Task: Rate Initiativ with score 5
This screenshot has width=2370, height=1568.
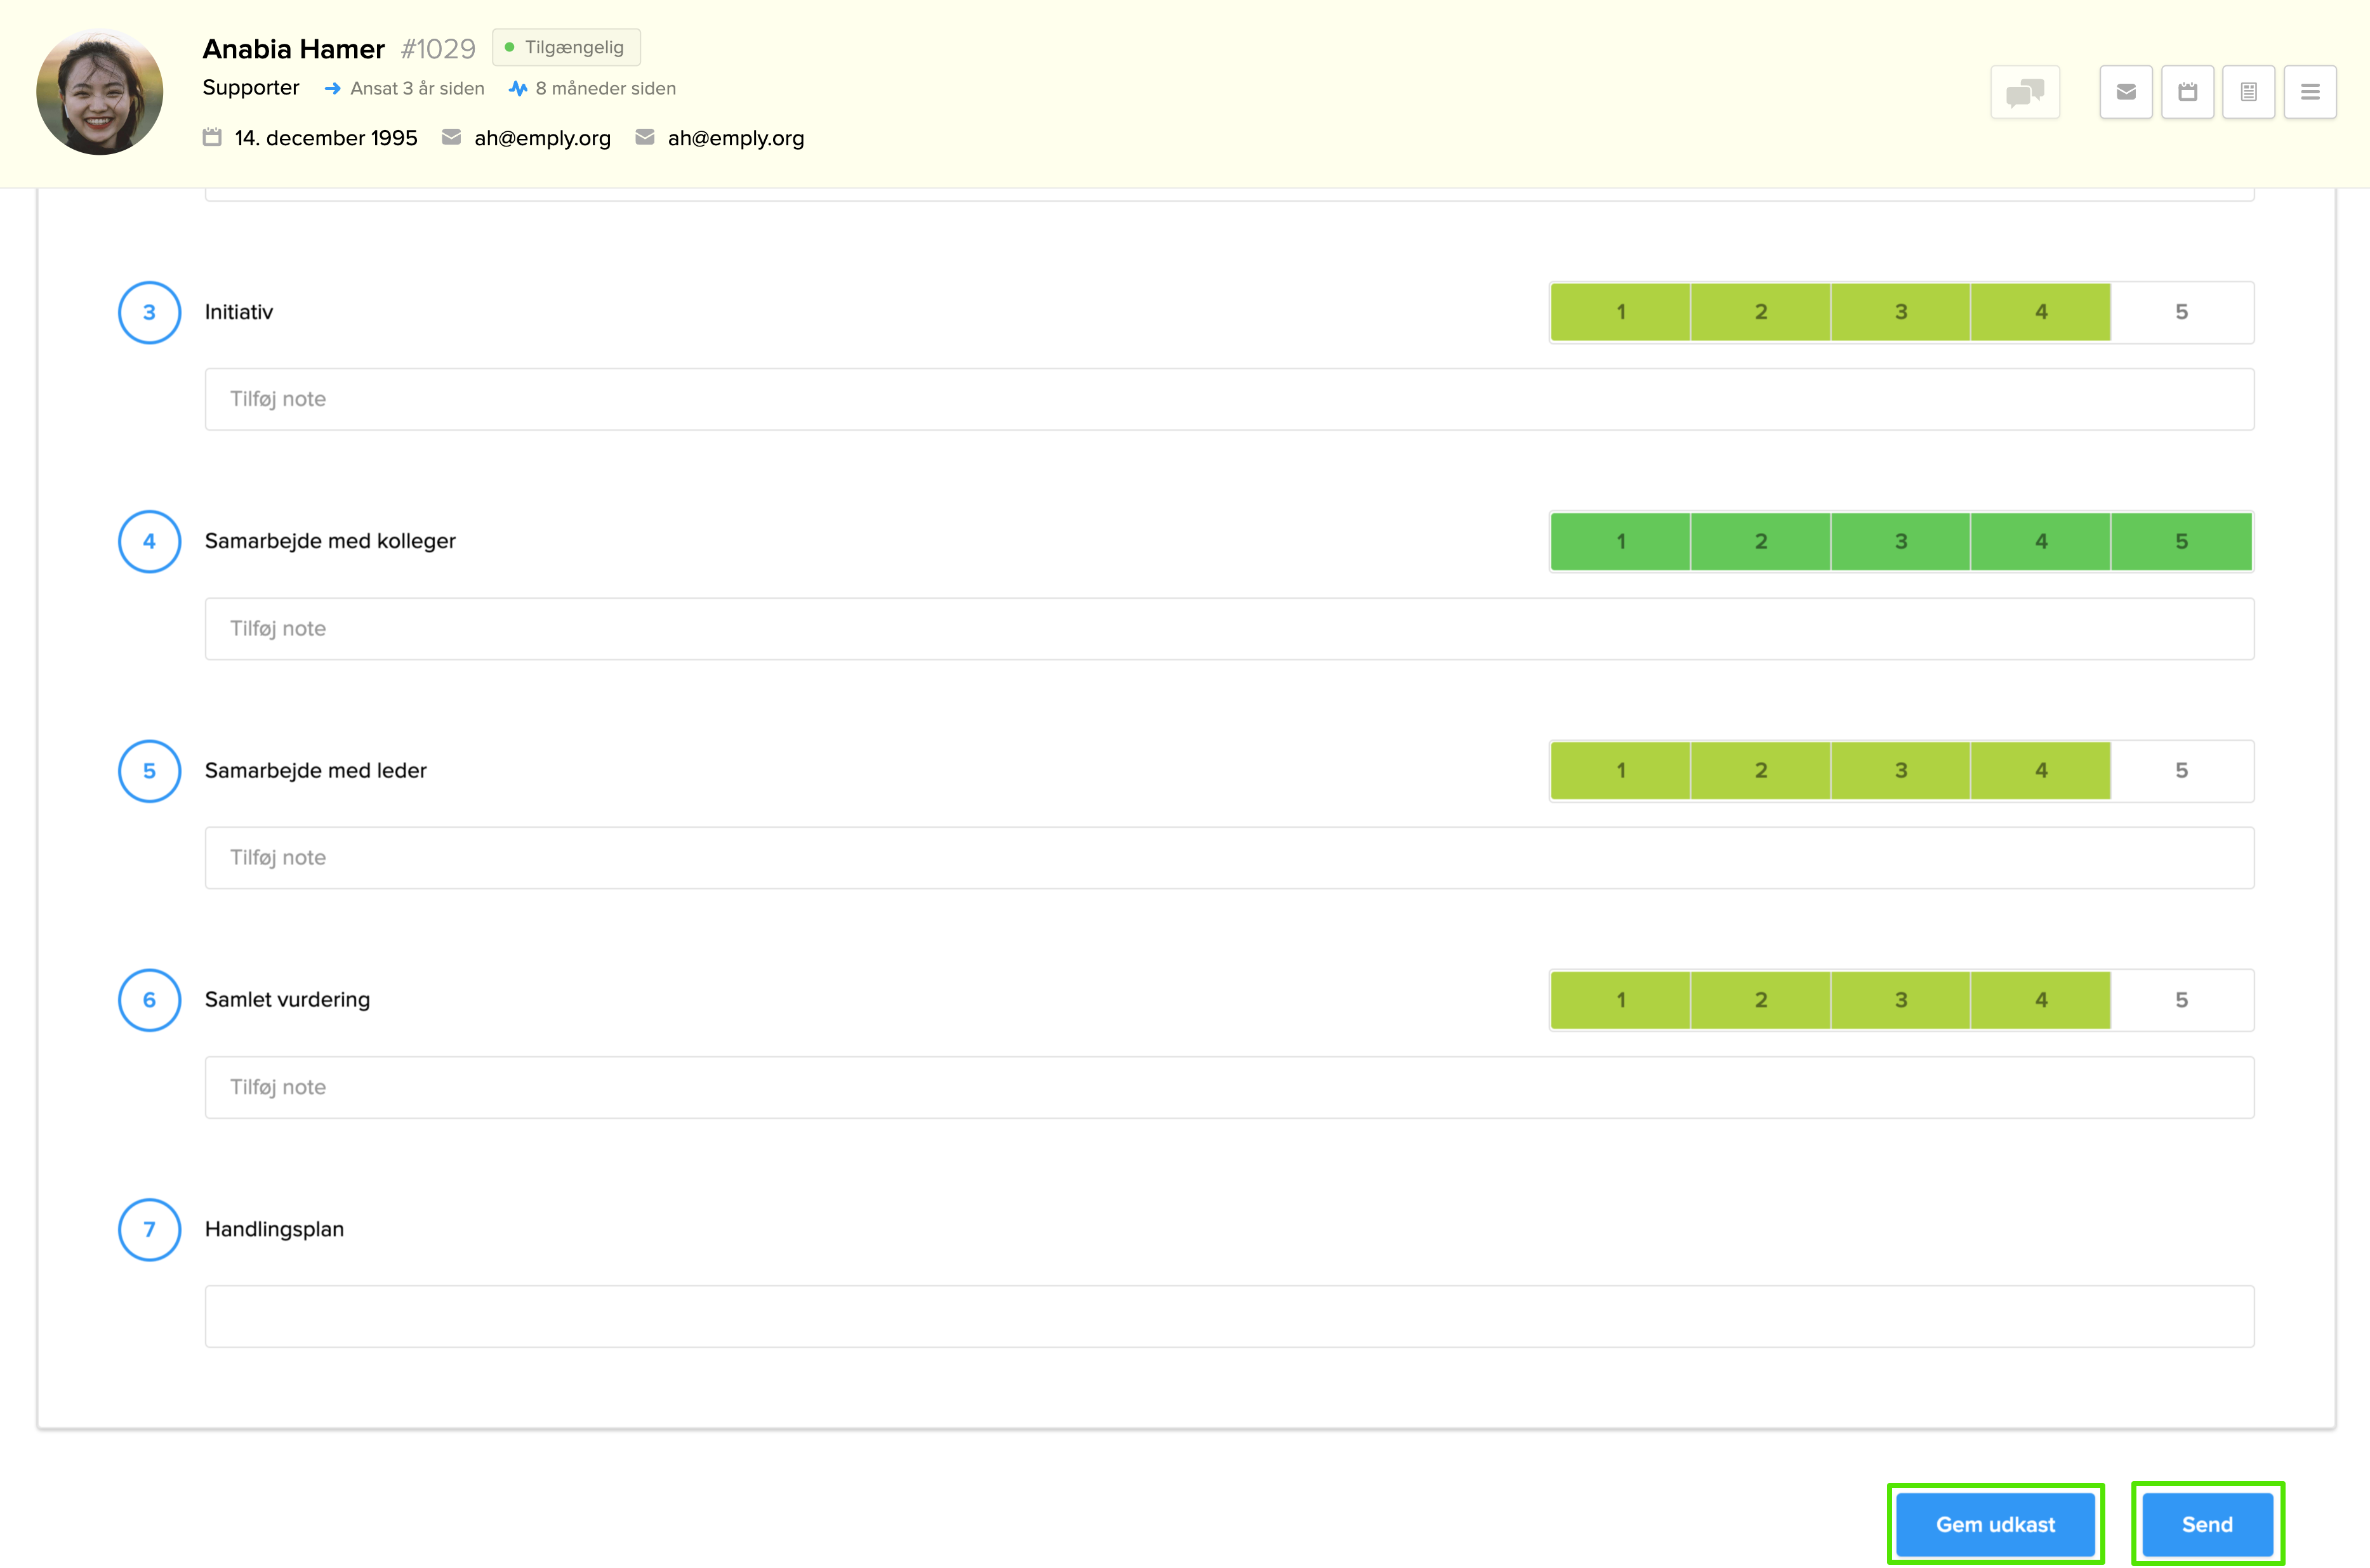Action: pos(2181,312)
